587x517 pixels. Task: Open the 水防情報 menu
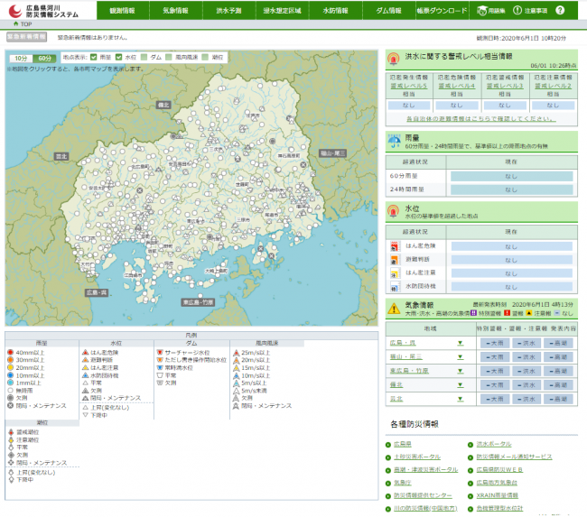coord(335,11)
